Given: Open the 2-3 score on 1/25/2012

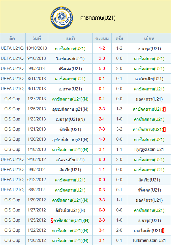Looking at the screenshot, I should point(102,220).
